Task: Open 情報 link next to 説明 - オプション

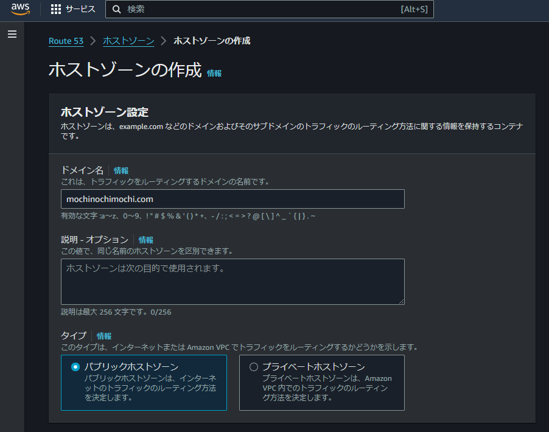Action: pos(145,240)
